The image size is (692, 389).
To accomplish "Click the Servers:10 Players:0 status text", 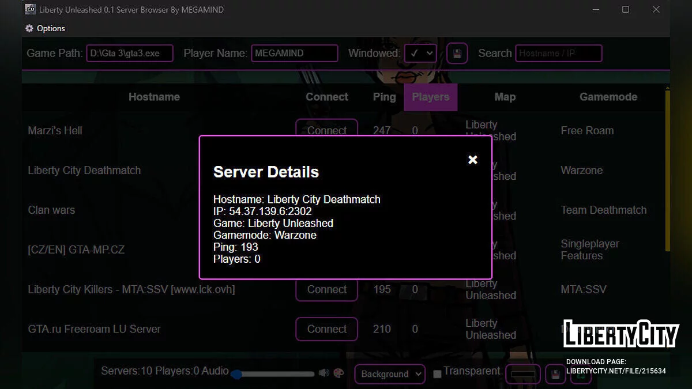I will [150, 371].
